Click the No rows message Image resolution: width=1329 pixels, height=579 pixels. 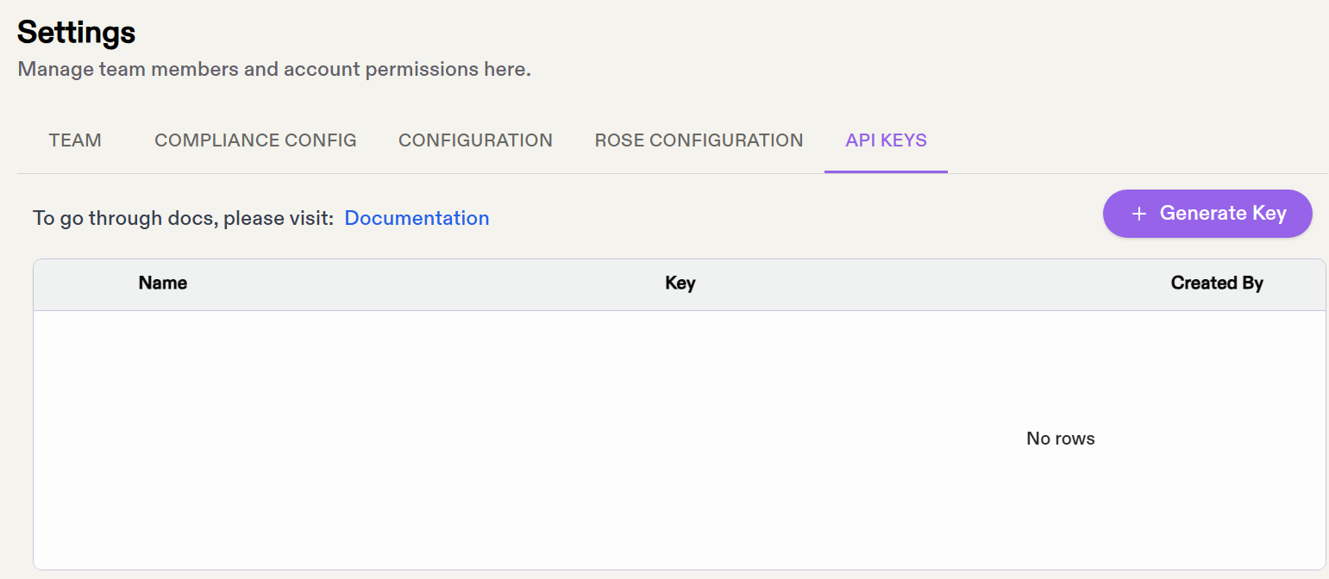click(1060, 439)
